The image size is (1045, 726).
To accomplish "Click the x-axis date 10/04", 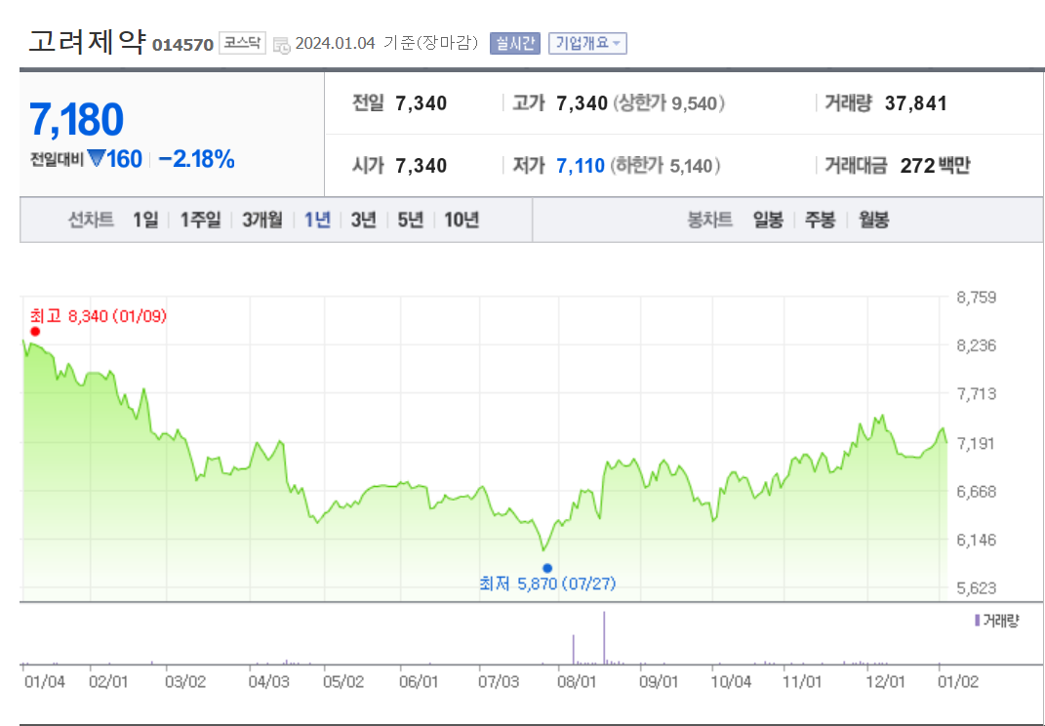I will 731,683.
